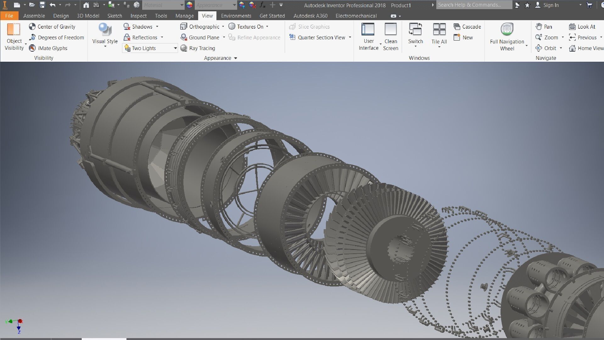Image resolution: width=604 pixels, height=340 pixels.
Task: Select the Pan tool
Action: 544,27
